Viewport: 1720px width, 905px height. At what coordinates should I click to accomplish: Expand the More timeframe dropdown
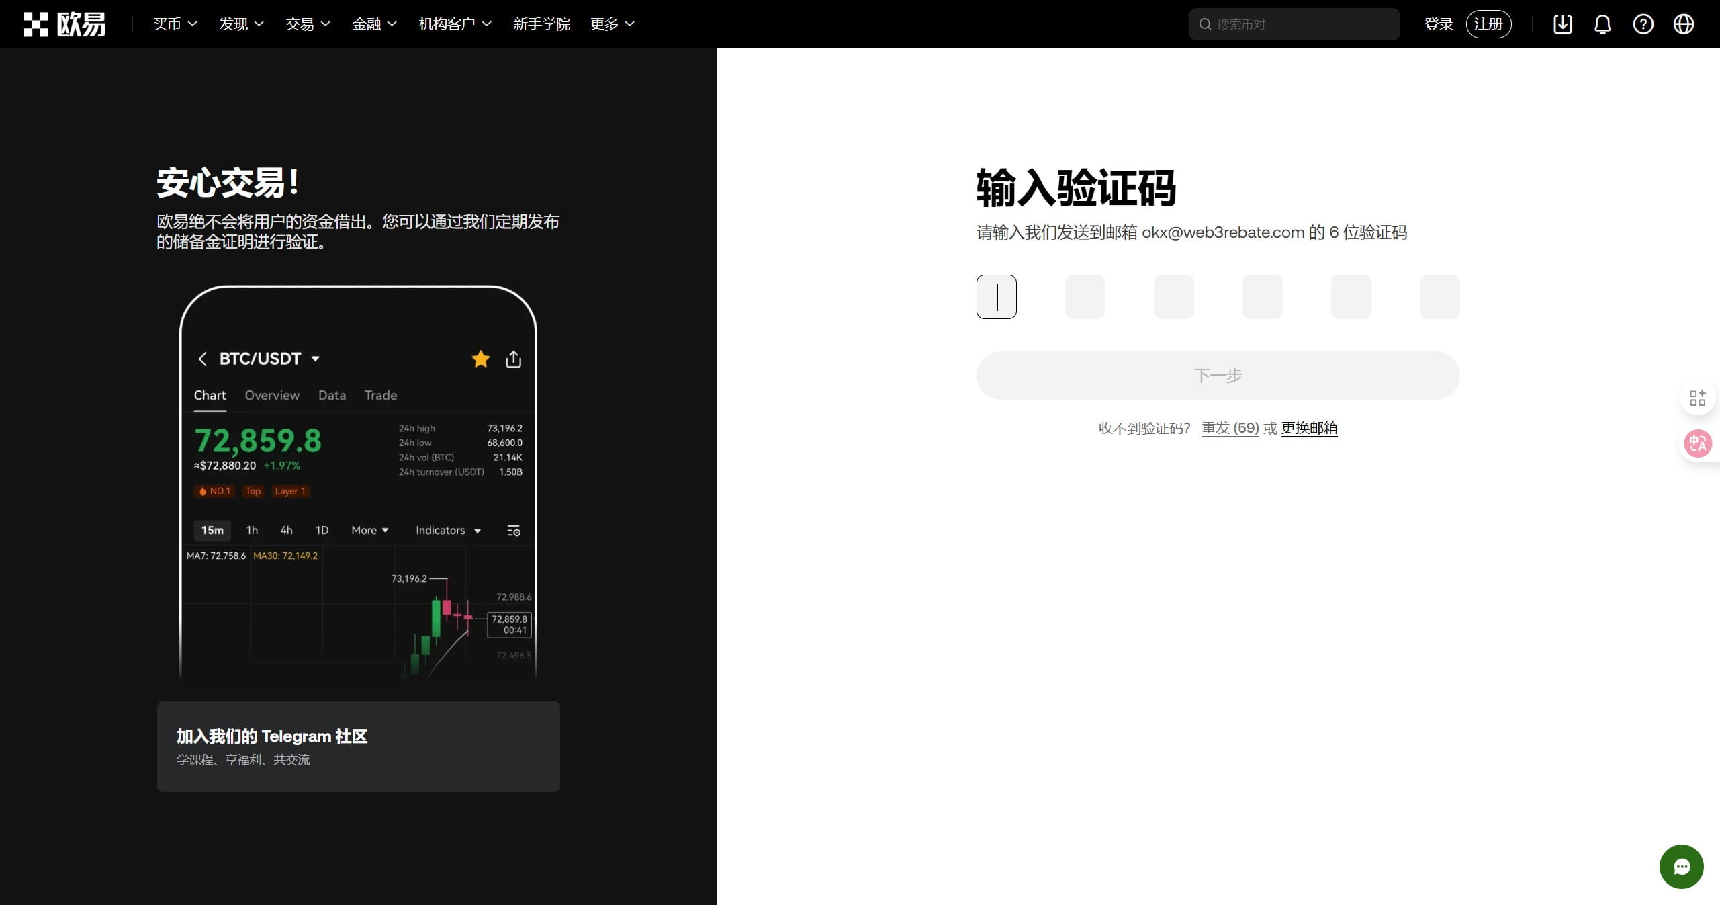coord(369,530)
